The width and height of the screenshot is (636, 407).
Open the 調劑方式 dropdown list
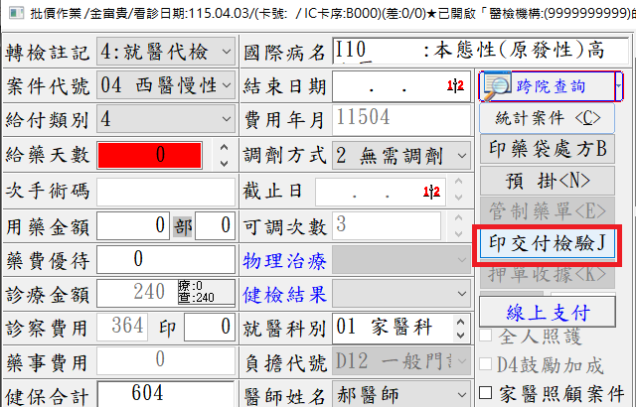tap(460, 156)
